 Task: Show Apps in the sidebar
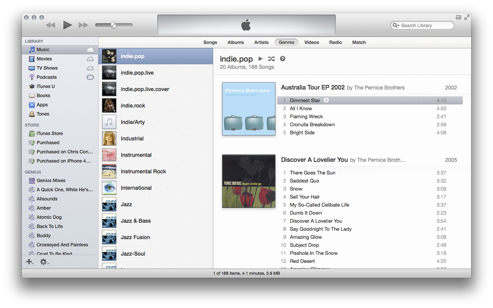point(60,105)
